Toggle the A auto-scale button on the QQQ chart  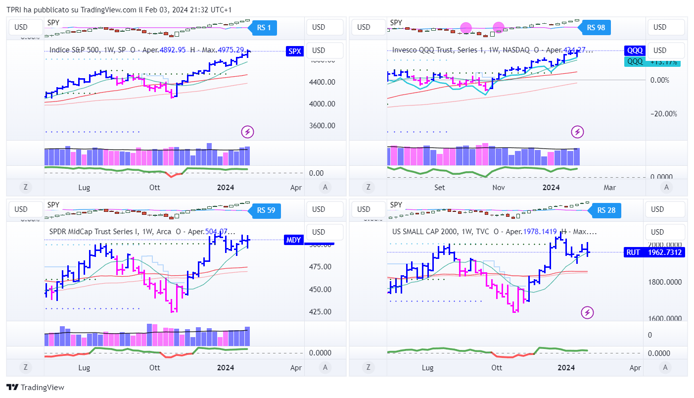pos(666,187)
